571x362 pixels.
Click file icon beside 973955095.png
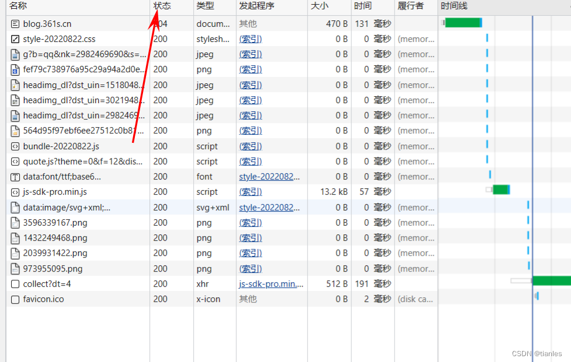[x=15, y=269]
